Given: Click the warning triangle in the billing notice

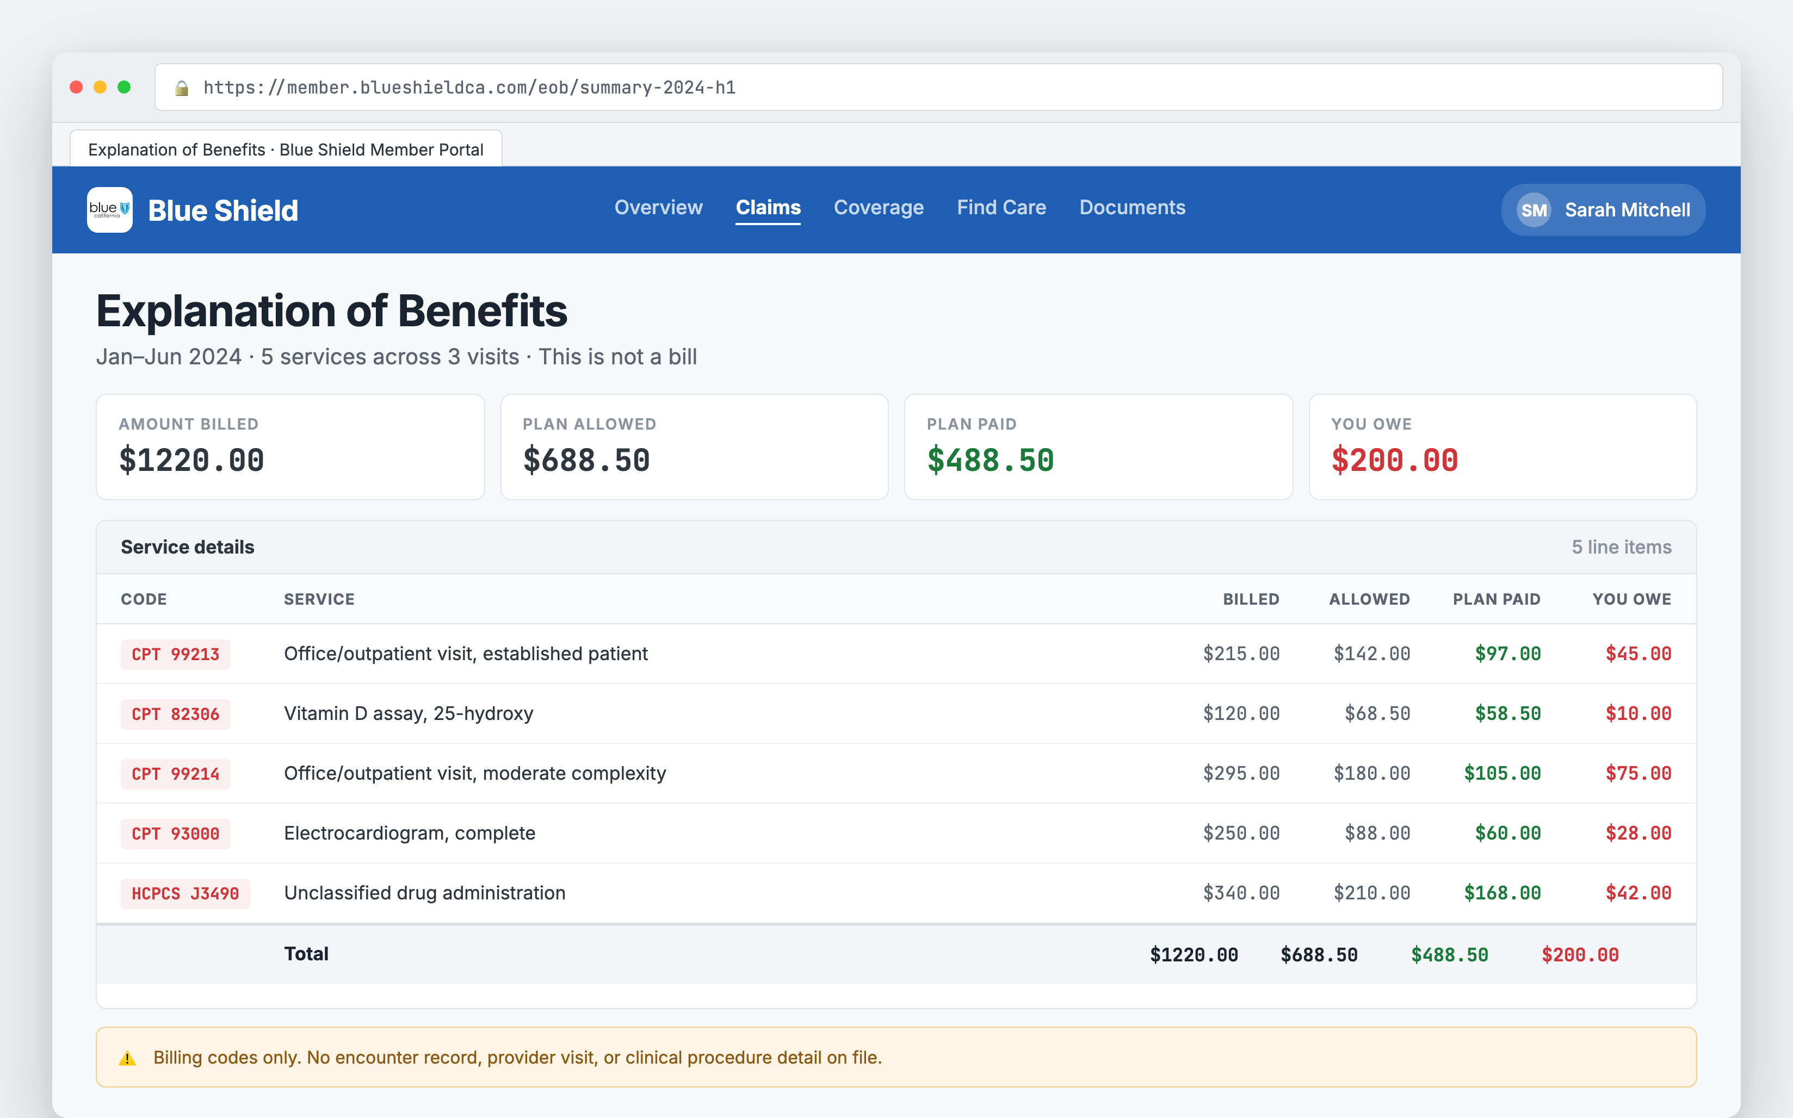Looking at the screenshot, I should pos(127,1057).
